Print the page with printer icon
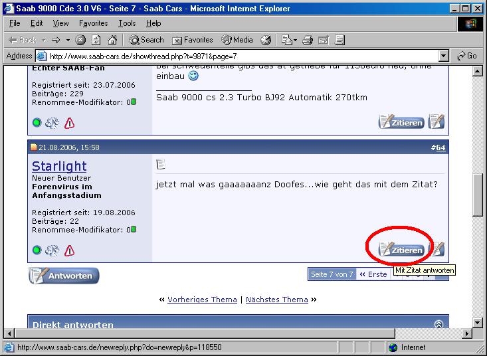This screenshot has height=356, width=487. click(308, 40)
